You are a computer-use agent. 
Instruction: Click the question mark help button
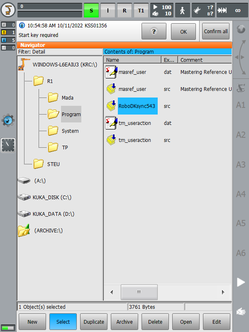pos(154,32)
